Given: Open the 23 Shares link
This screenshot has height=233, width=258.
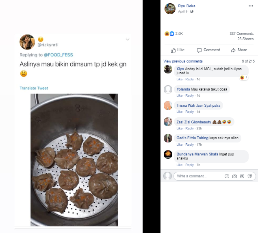Looking at the screenshot, I should (x=245, y=39).
